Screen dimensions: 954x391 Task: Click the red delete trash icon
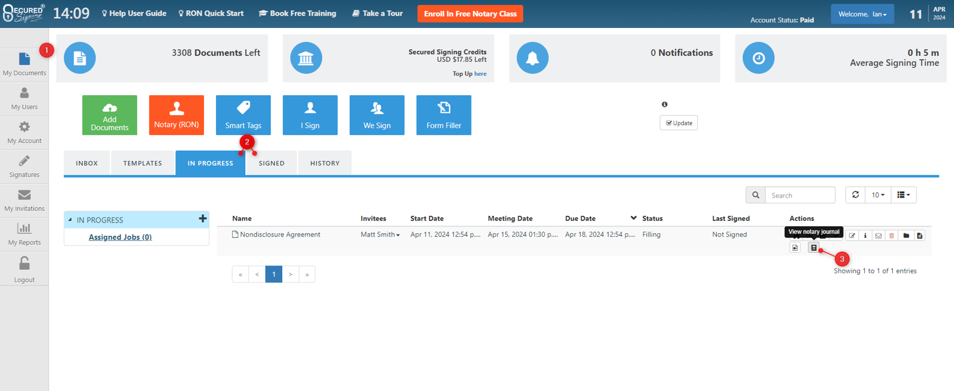pos(891,235)
